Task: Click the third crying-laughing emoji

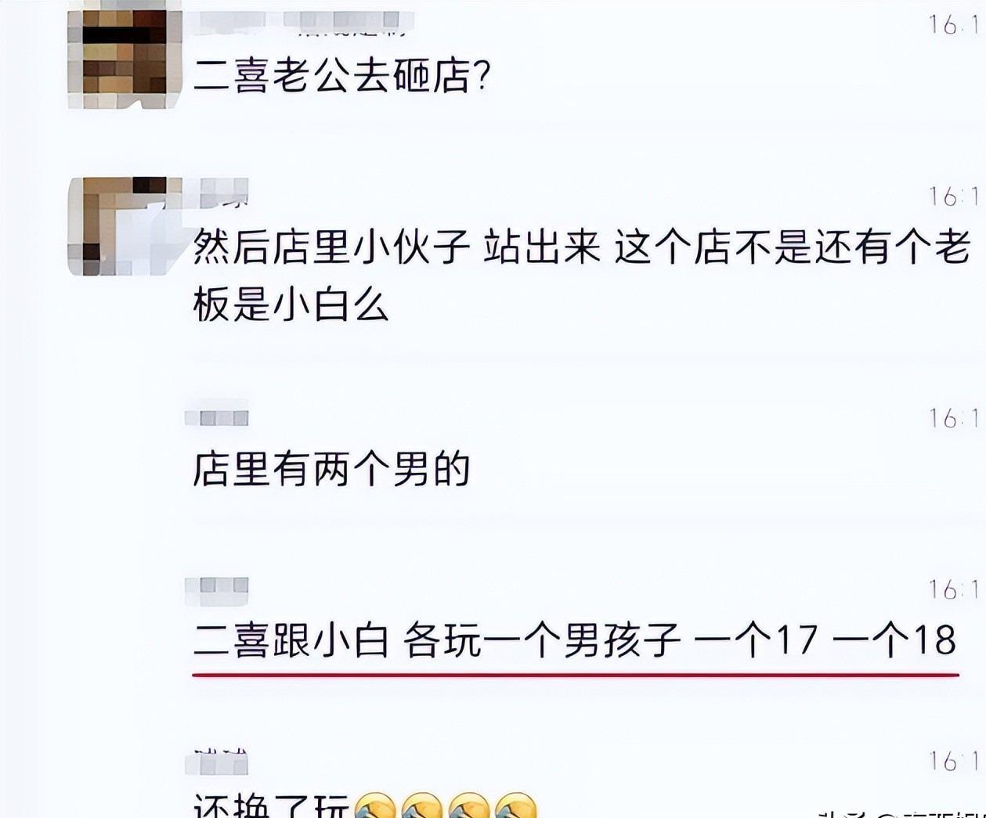Action: (x=468, y=805)
